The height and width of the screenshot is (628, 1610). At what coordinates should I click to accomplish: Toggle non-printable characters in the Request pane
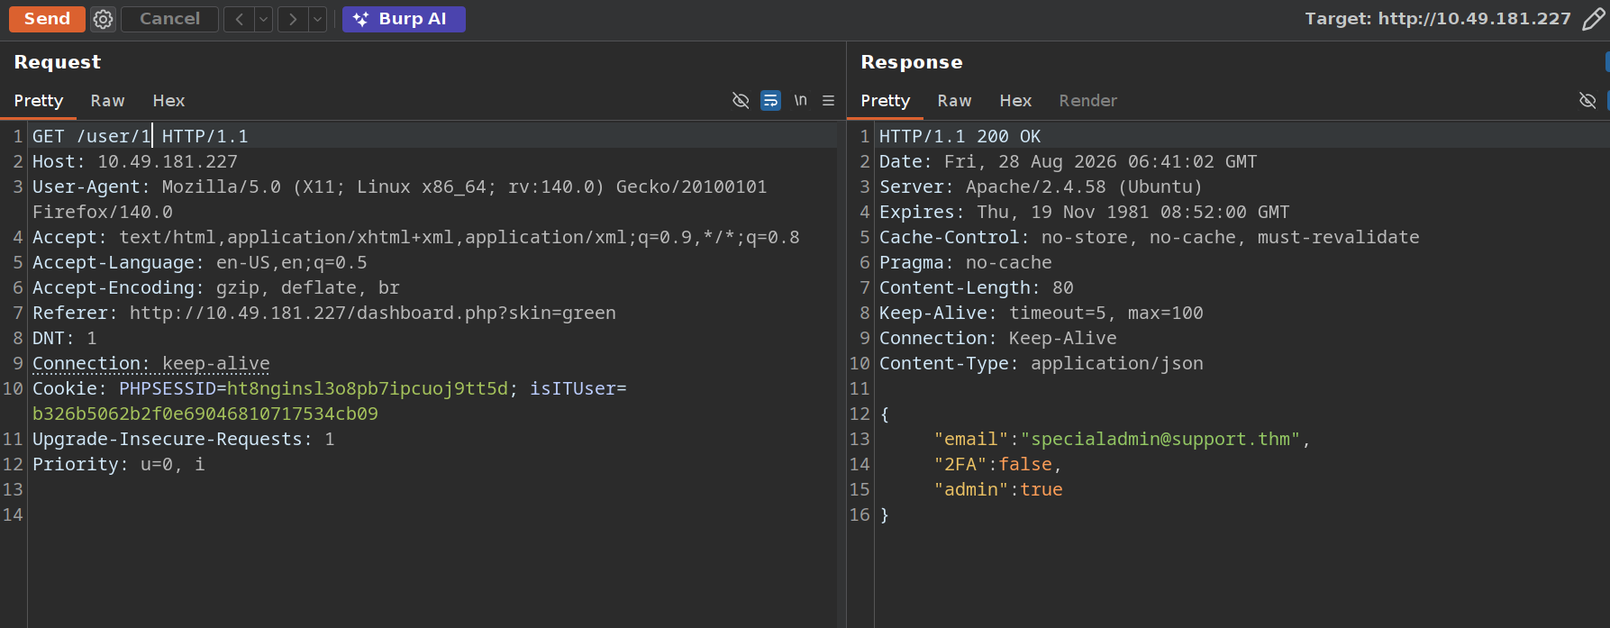(741, 101)
